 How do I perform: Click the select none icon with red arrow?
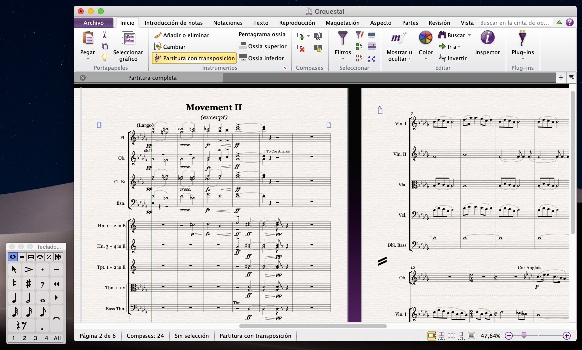359,58
